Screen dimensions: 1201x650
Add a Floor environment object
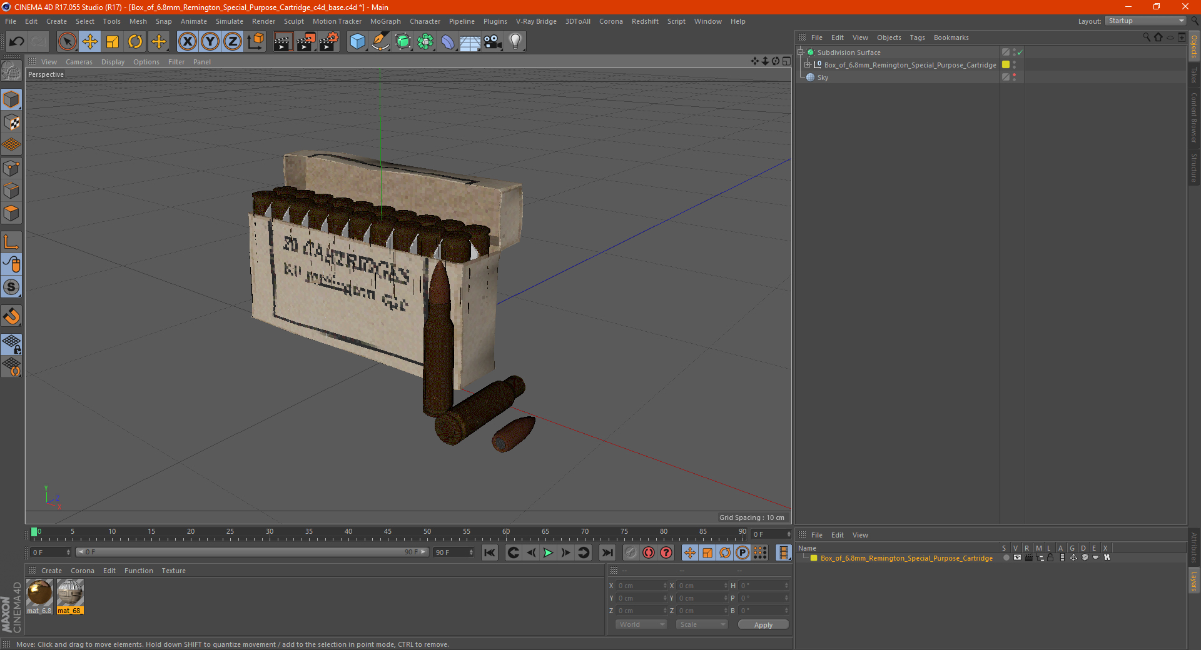click(470, 42)
